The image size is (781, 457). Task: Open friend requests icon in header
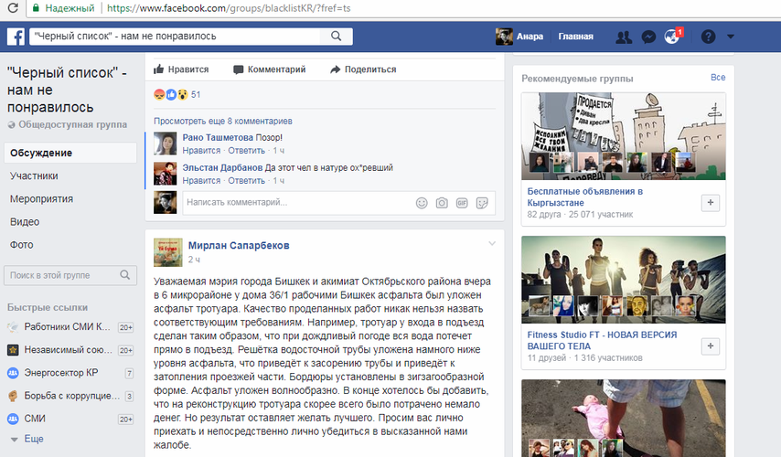point(624,37)
